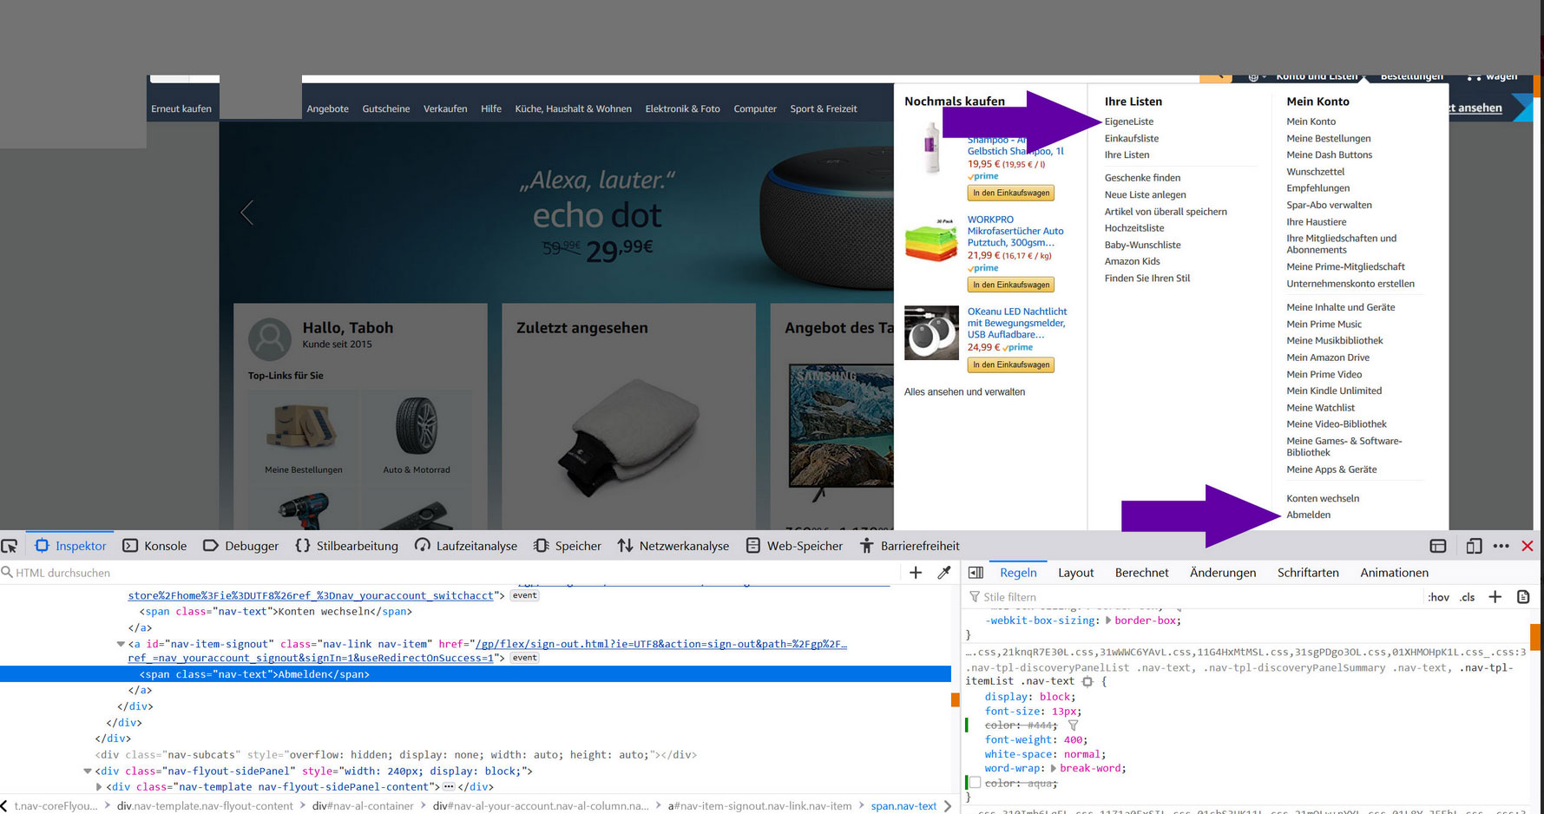
Task: Toggle responsive design mode icon
Action: point(1473,546)
